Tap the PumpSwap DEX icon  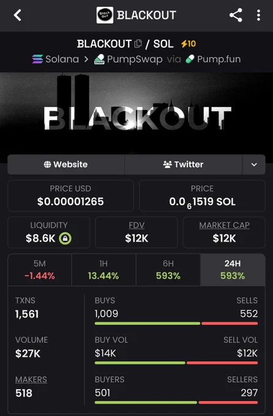99,59
